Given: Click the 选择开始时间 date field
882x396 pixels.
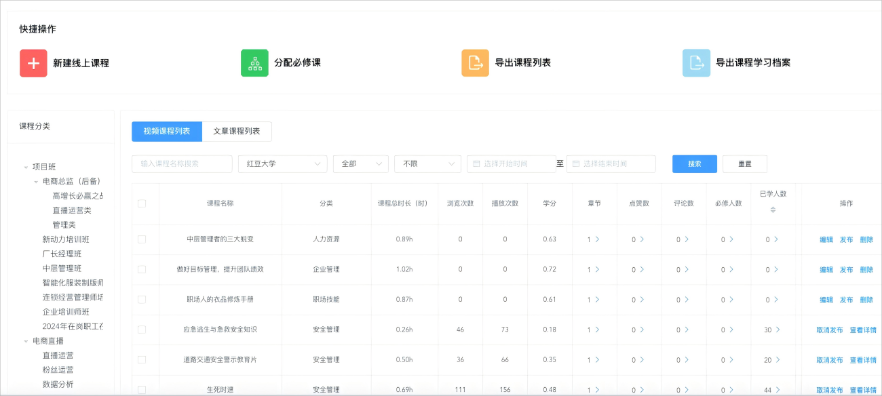Looking at the screenshot, I should tap(511, 164).
